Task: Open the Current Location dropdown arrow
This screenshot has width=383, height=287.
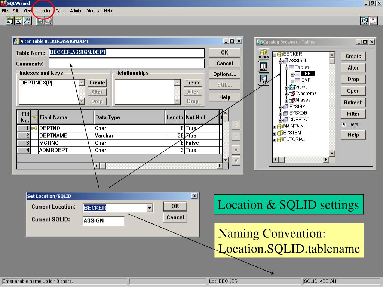Action: pyautogui.click(x=150, y=208)
